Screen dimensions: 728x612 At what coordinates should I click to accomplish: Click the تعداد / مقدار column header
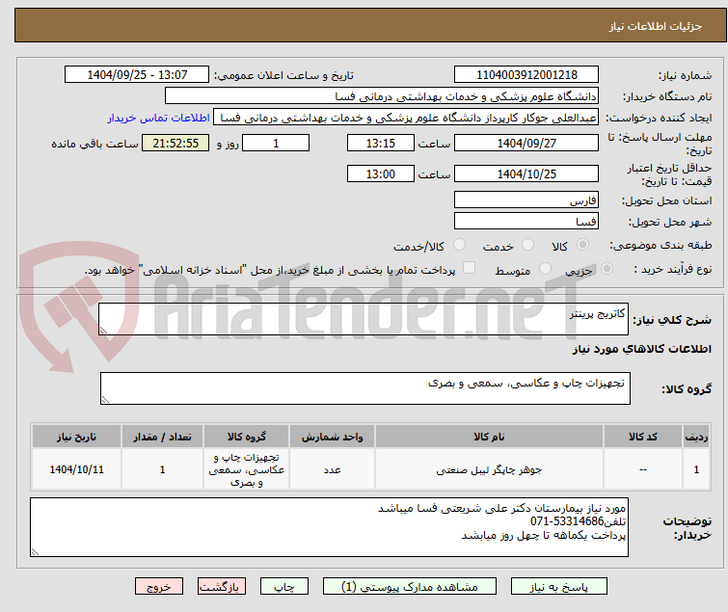163,437
